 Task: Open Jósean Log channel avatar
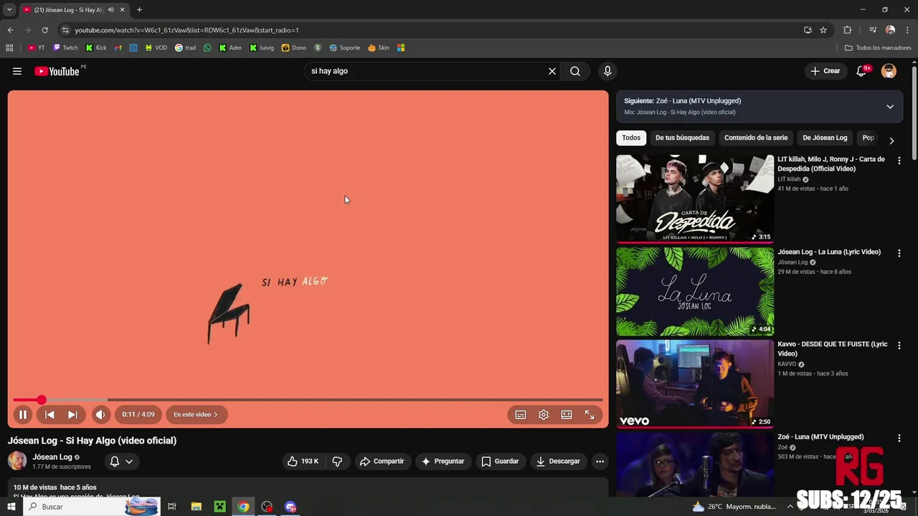coord(17,461)
